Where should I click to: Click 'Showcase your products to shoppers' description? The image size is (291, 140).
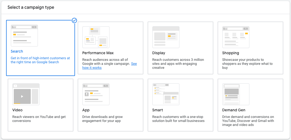[247, 63]
